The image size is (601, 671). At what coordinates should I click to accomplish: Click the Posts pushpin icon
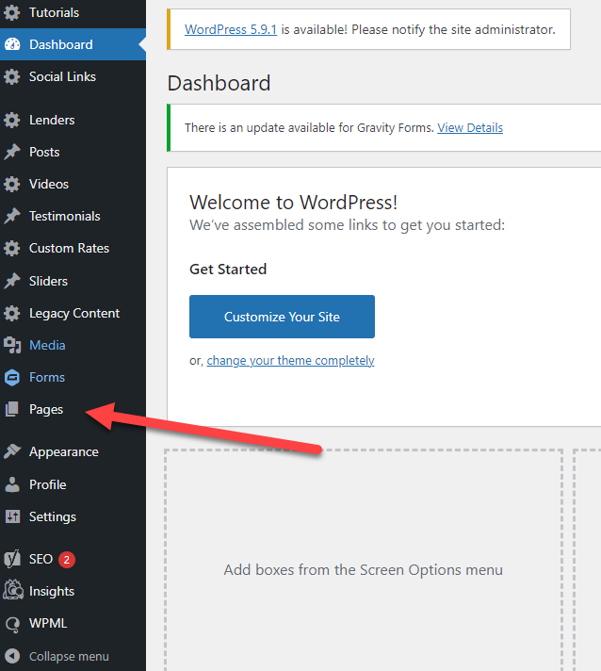[12, 152]
